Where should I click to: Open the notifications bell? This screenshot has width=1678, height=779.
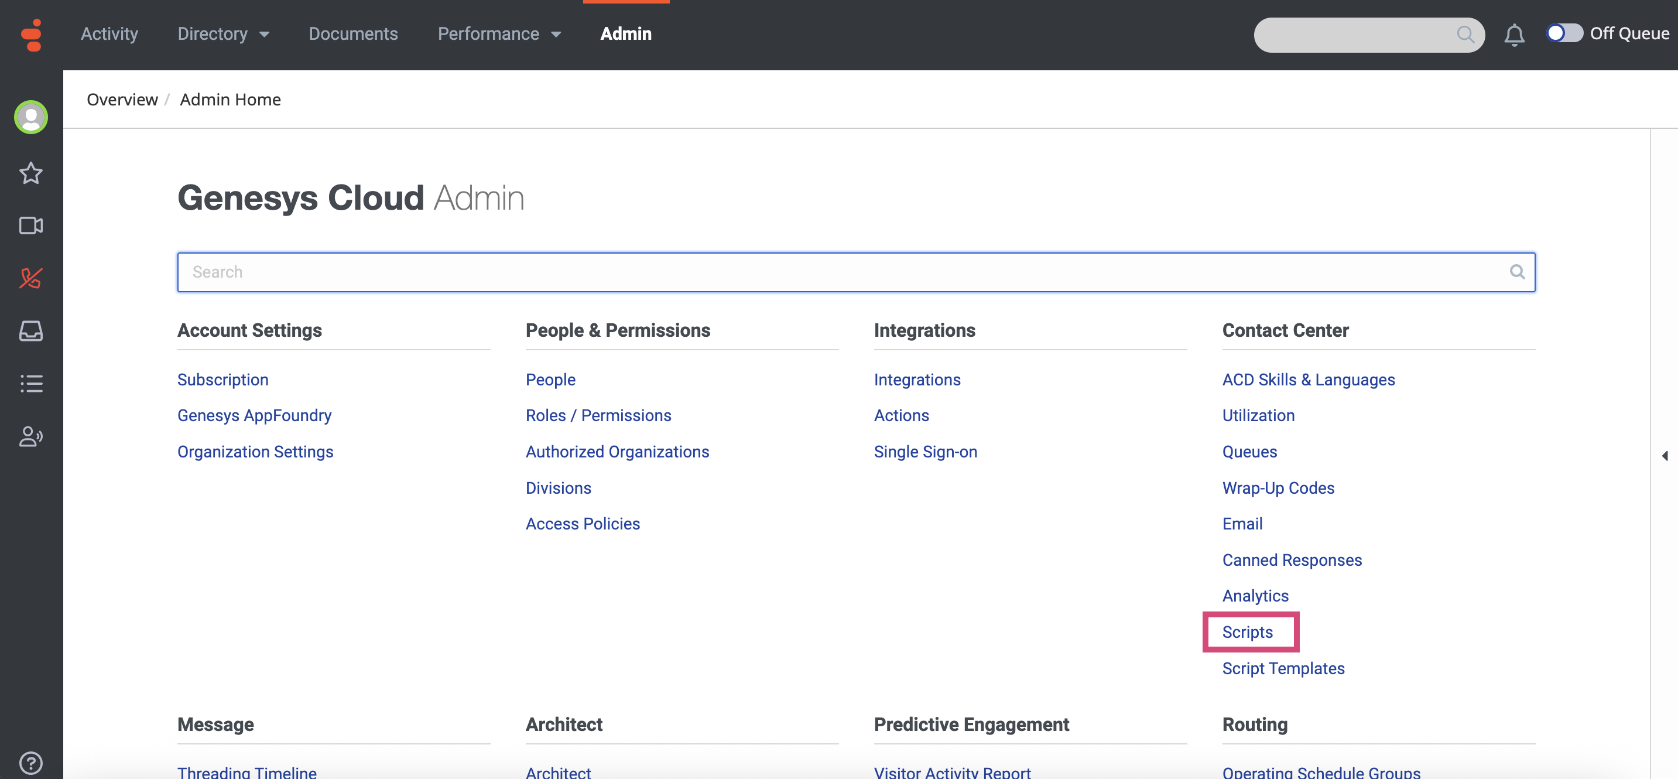point(1513,35)
